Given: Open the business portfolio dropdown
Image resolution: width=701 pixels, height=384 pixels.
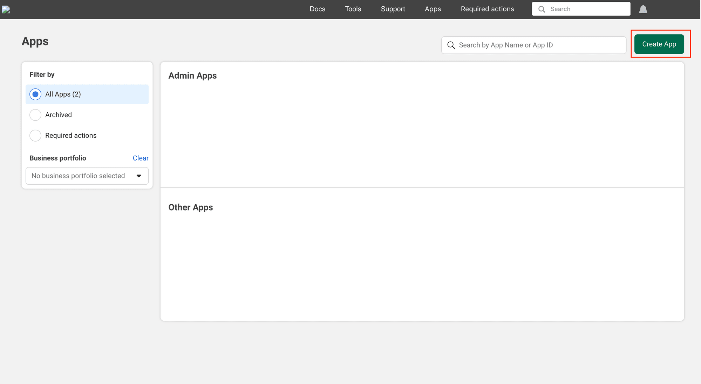Looking at the screenshot, I should [x=87, y=176].
